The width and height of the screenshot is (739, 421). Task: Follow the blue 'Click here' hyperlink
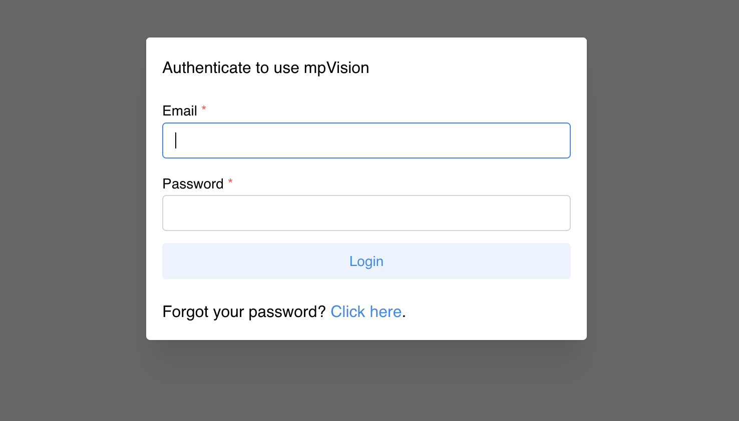(366, 311)
